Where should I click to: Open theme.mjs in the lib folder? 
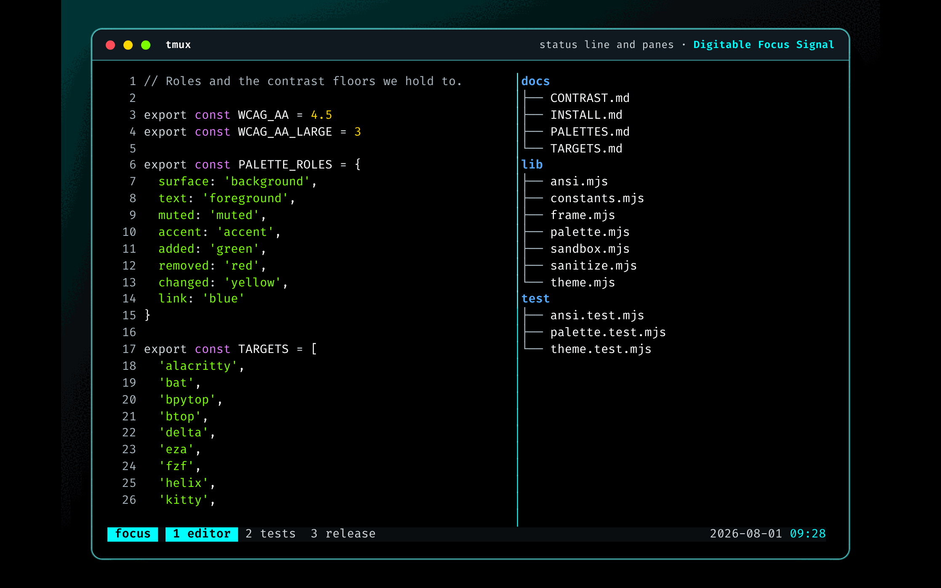pos(583,282)
